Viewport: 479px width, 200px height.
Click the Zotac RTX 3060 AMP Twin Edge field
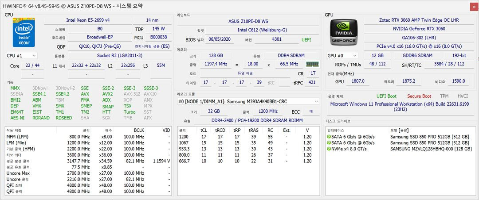[x=419, y=20]
